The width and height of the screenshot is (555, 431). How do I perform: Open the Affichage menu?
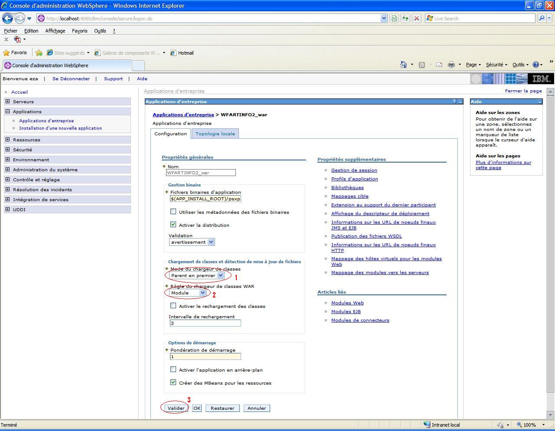(55, 31)
